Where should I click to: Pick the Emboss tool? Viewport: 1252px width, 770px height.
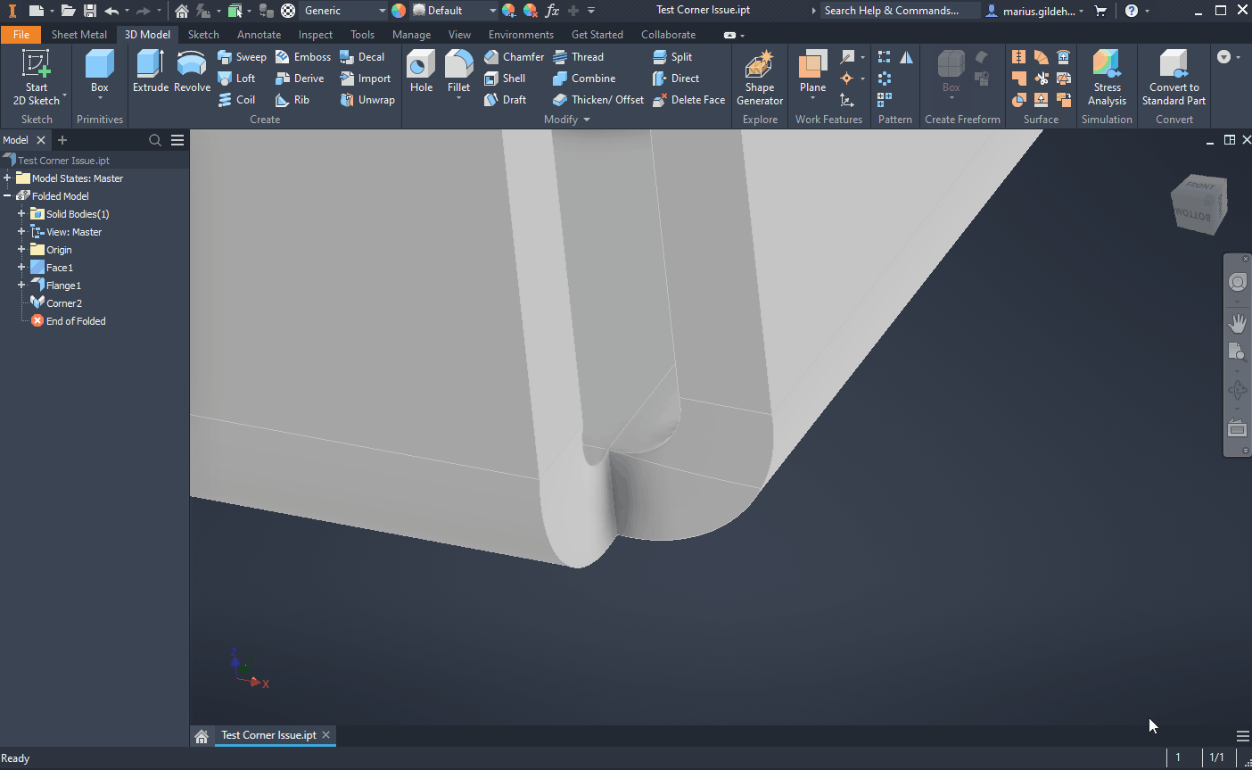(x=303, y=57)
